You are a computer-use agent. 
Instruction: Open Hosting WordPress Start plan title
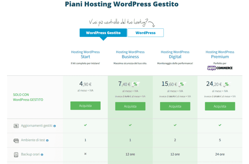point(85,54)
